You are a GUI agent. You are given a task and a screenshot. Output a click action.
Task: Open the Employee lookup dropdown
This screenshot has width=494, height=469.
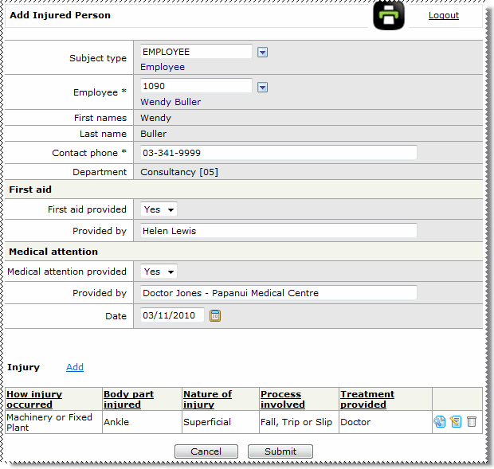point(263,87)
